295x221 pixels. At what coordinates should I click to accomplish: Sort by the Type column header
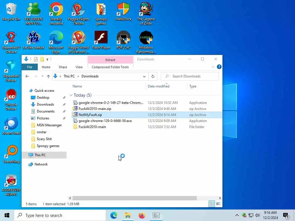pyautogui.click(x=193, y=86)
